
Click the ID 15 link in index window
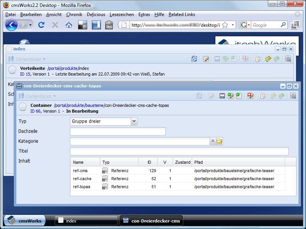(x=25, y=74)
